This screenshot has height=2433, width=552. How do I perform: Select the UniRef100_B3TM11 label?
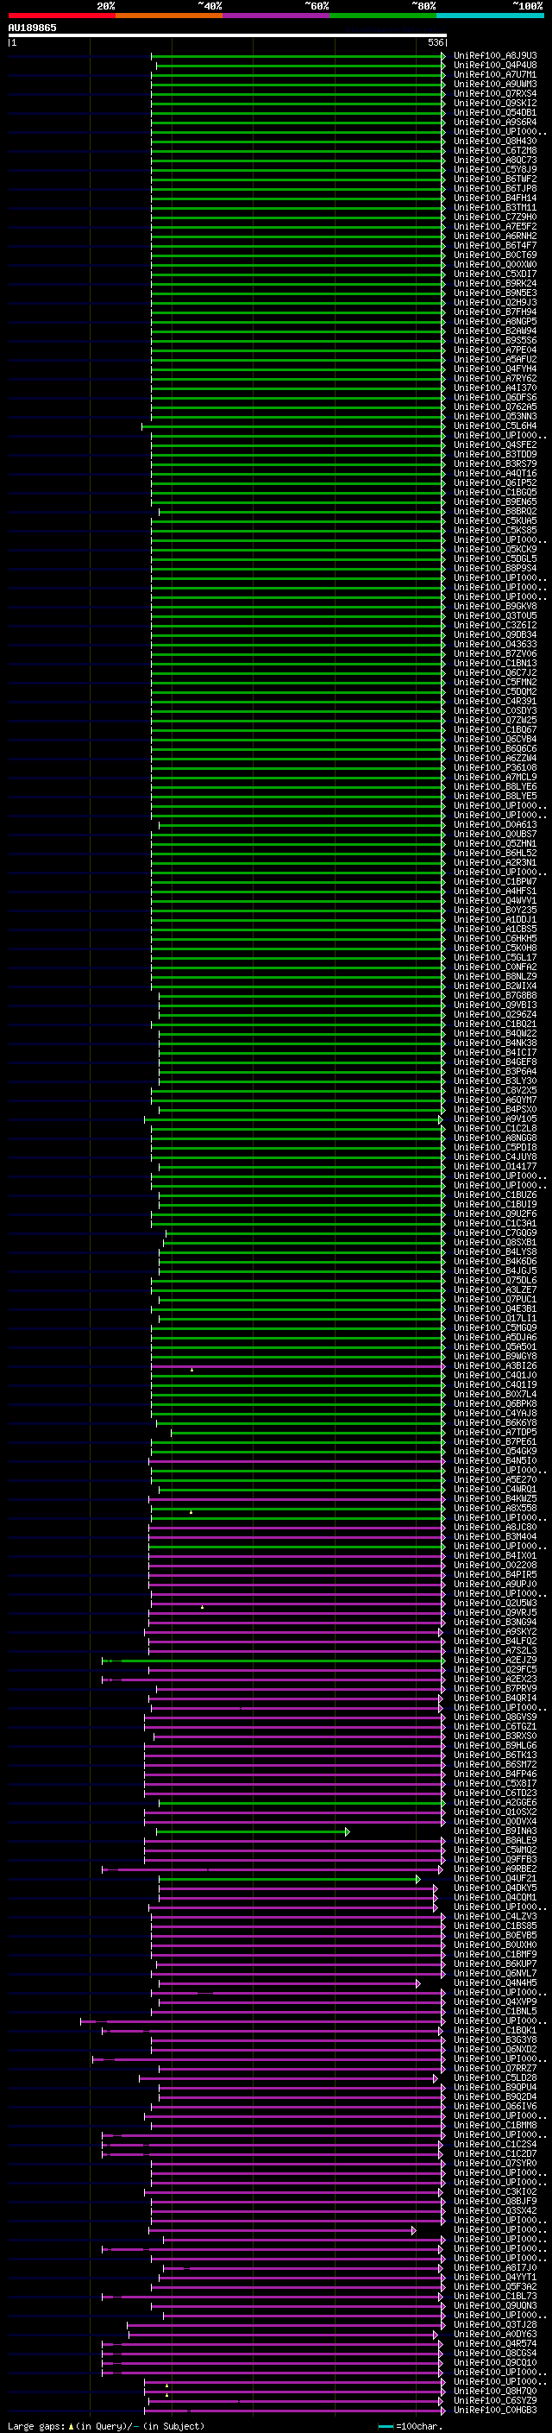(x=494, y=208)
